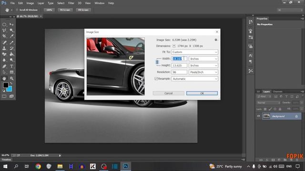Click the Fill Screen button

point(83,10)
